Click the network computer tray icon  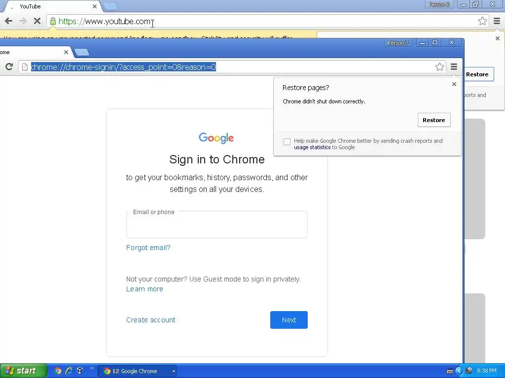point(469,371)
